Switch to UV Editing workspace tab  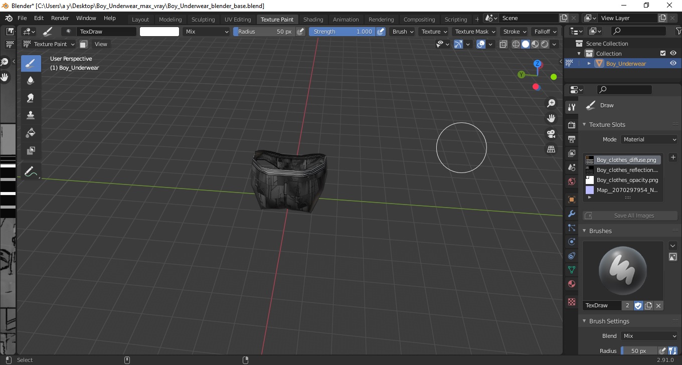[x=238, y=20]
